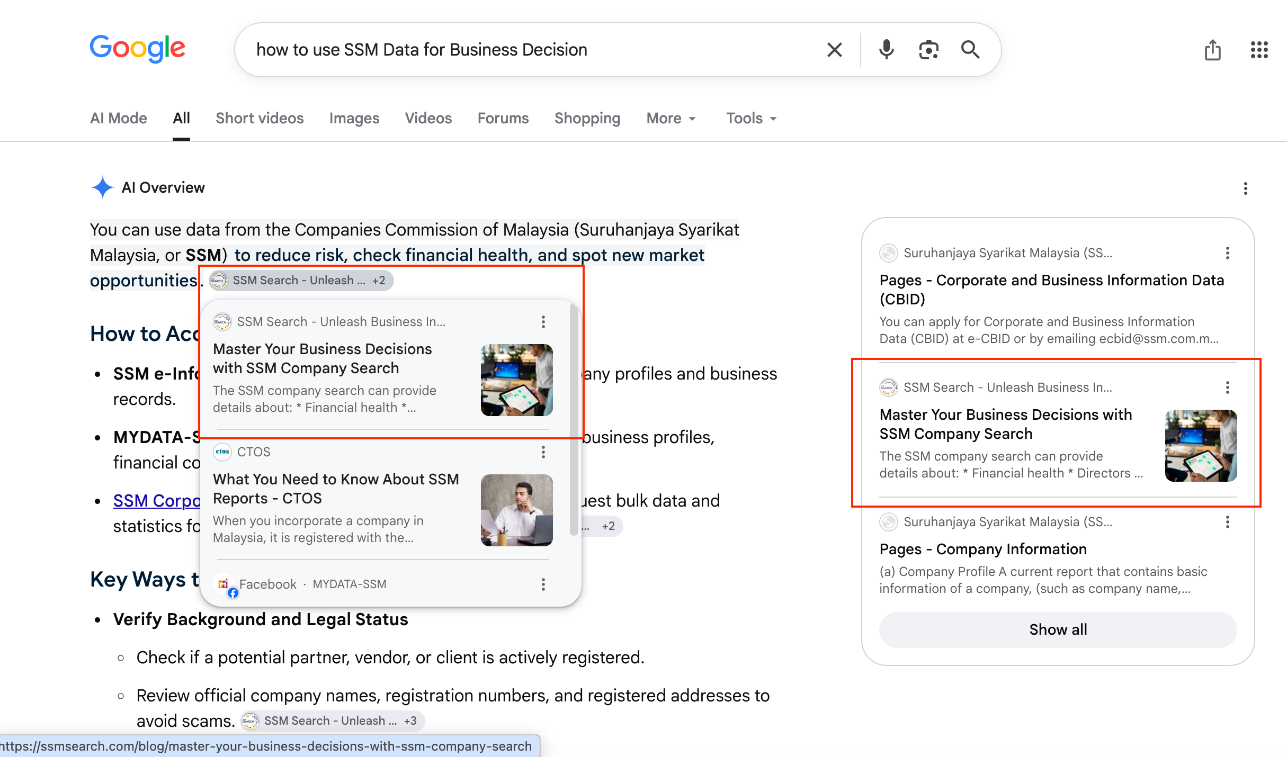
Task: Click the 'SSM Corpo' hyperlink in list
Action: point(157,500)
